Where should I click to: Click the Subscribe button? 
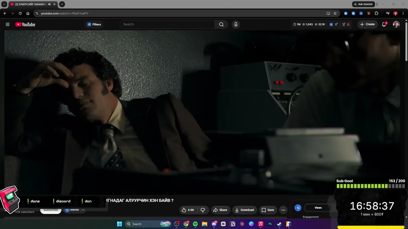(x=51, y=210)
